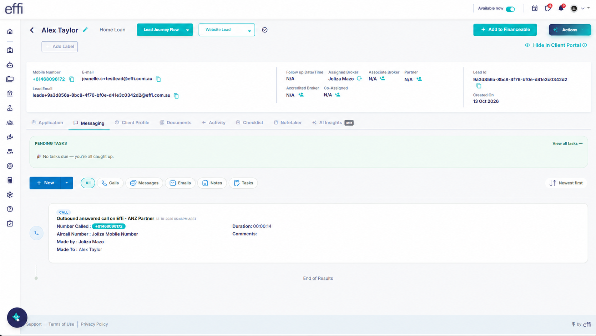This screenshot has height=336, width=596.
Task: Click Add to Financeable button
Action: pos(505,30)
